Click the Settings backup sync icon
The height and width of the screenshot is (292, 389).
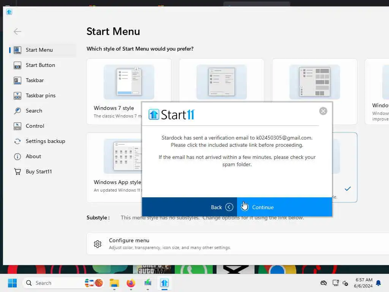point(17,141)
